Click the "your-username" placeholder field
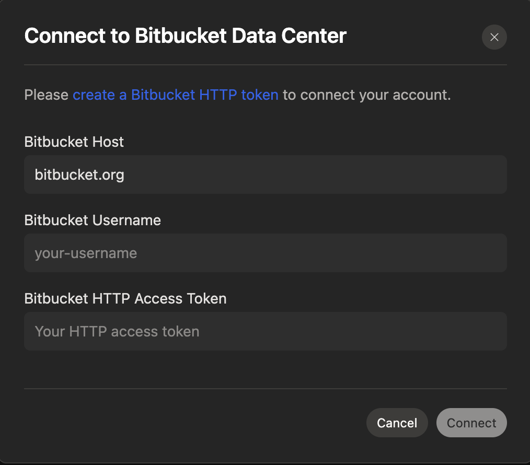Viewport: 530px width, 465px height. coord(265,252)
